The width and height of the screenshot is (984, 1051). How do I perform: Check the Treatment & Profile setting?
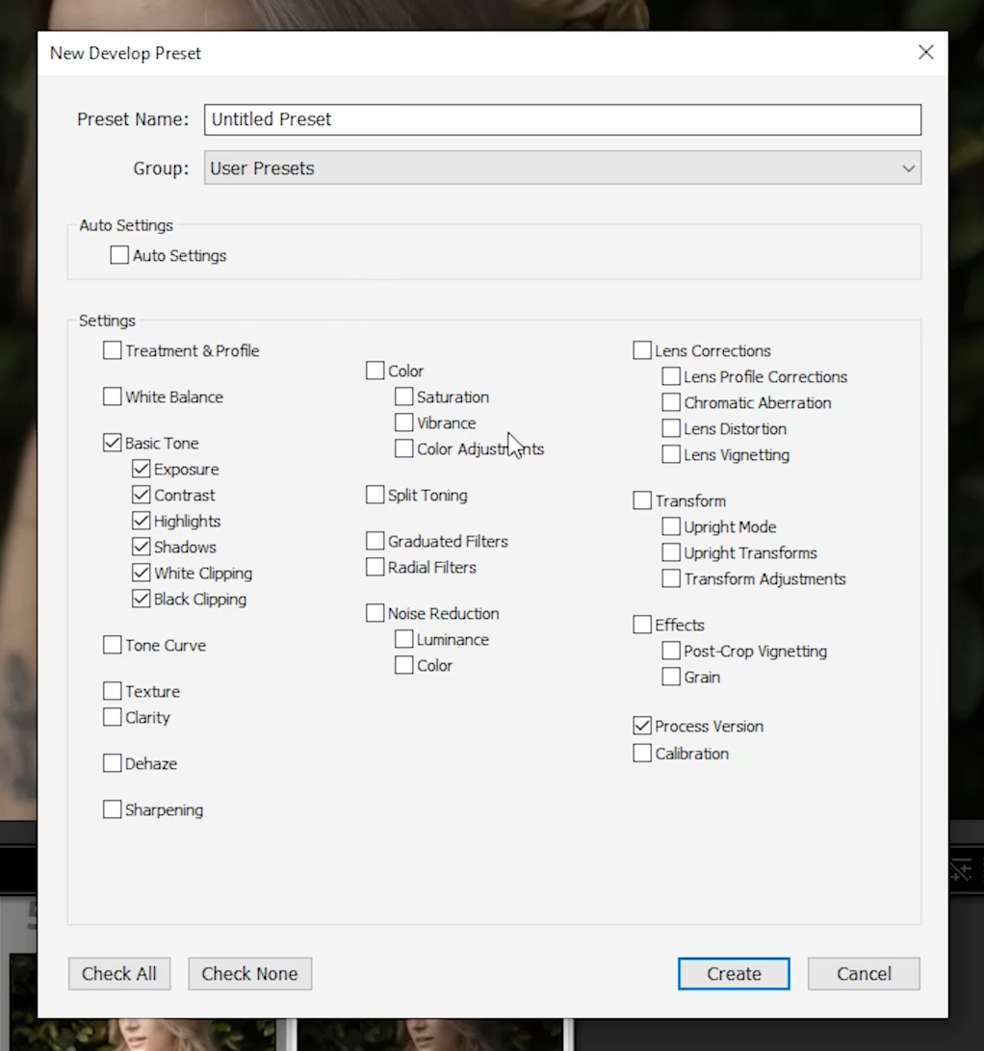112,350
